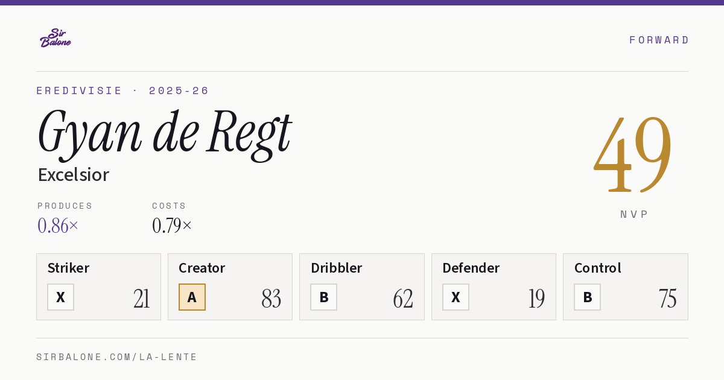
Task: Click the NVP label under the score
Action: [x=634, y=214]
